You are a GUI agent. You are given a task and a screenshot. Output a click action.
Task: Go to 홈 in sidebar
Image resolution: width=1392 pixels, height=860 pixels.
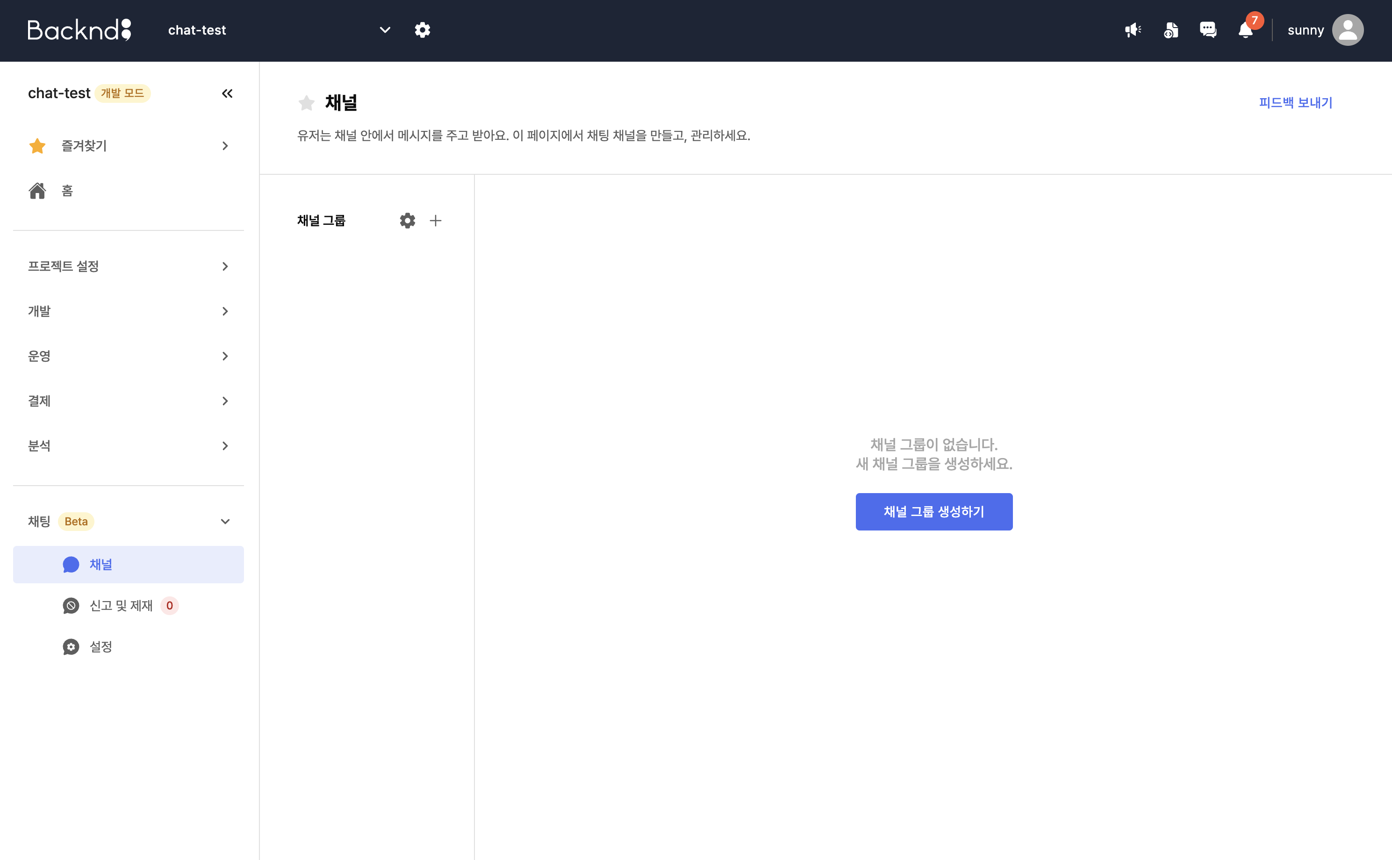tap(67, 191)
